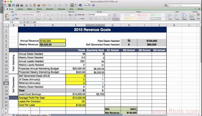Open the abc text orientation dropdown

point(71,15)
